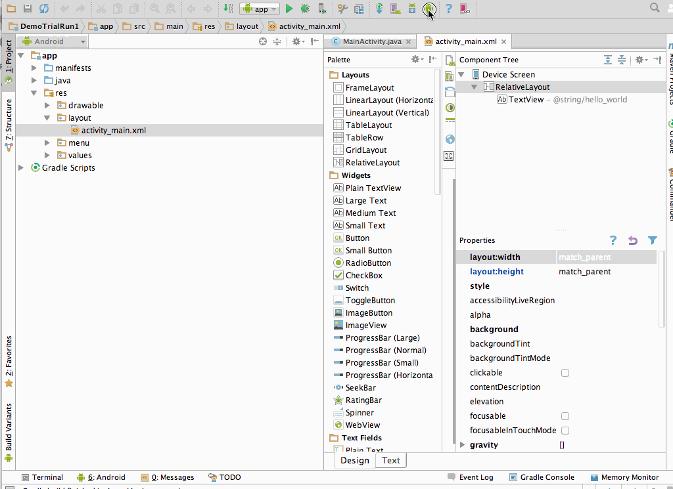
Task: Expand the java folder
Action: 34,81
